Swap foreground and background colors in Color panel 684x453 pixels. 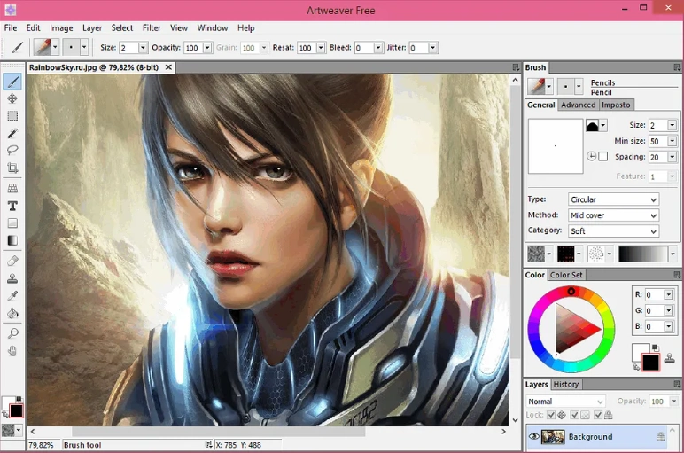pyautogui.click(x=636, y=367)
